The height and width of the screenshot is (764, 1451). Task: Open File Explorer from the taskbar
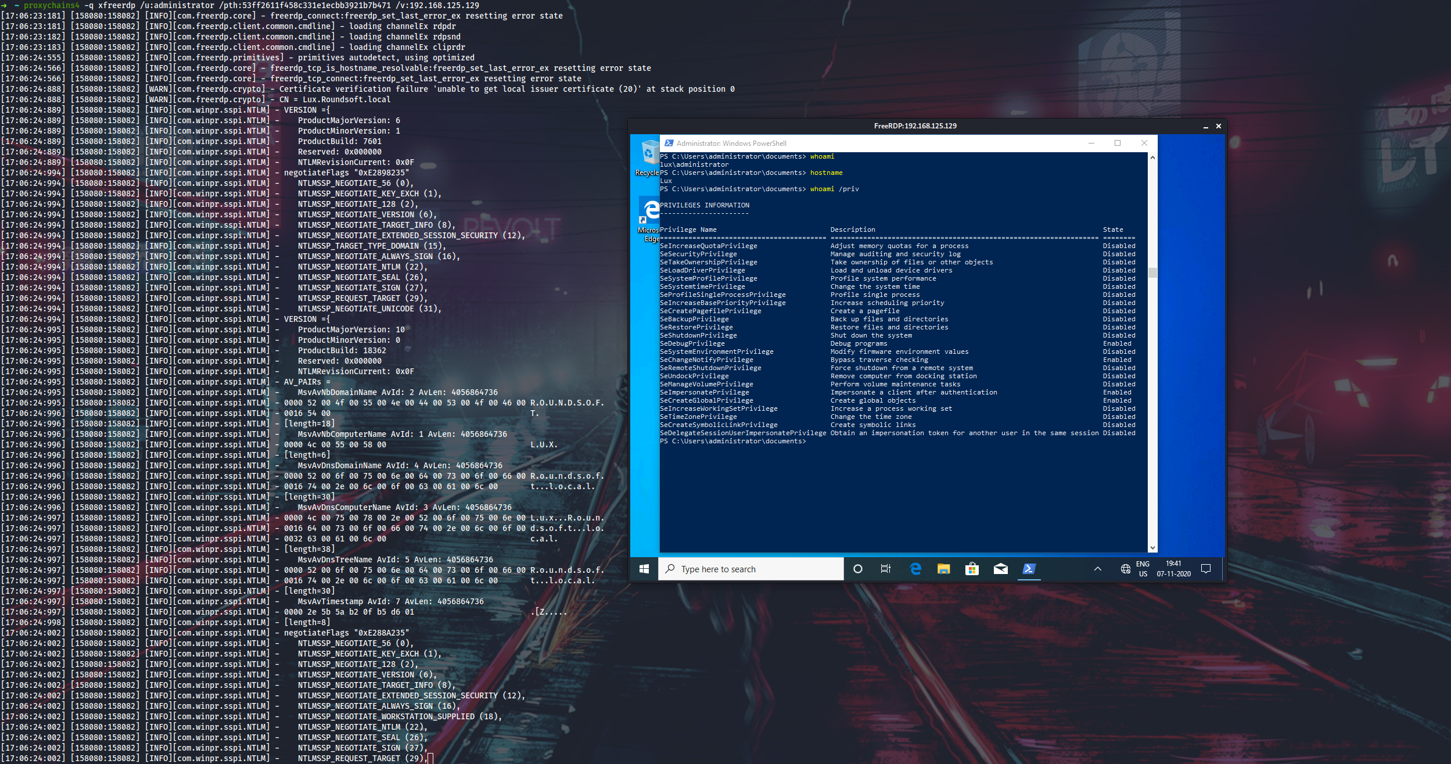point(943,569)
